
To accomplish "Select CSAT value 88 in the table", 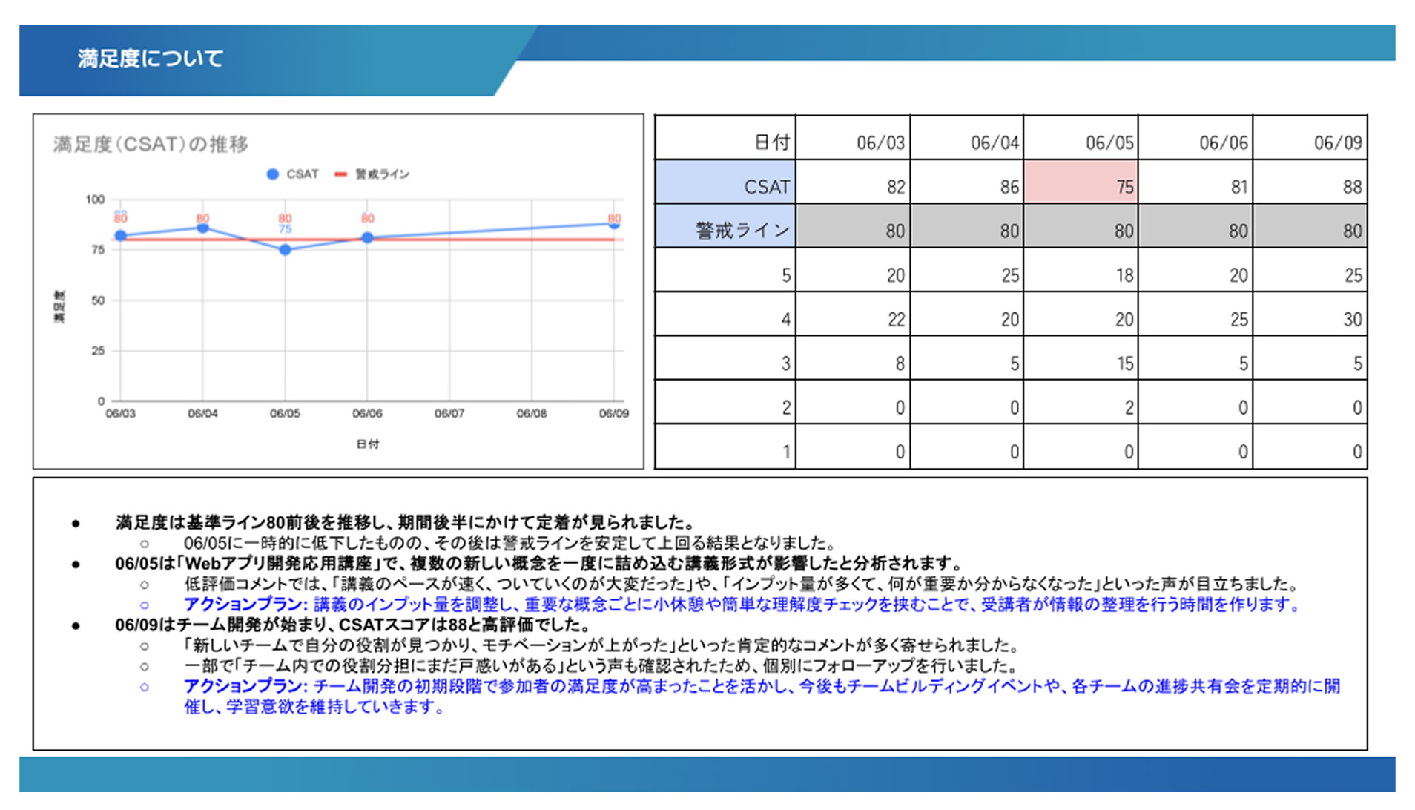I will [1309, 186].
